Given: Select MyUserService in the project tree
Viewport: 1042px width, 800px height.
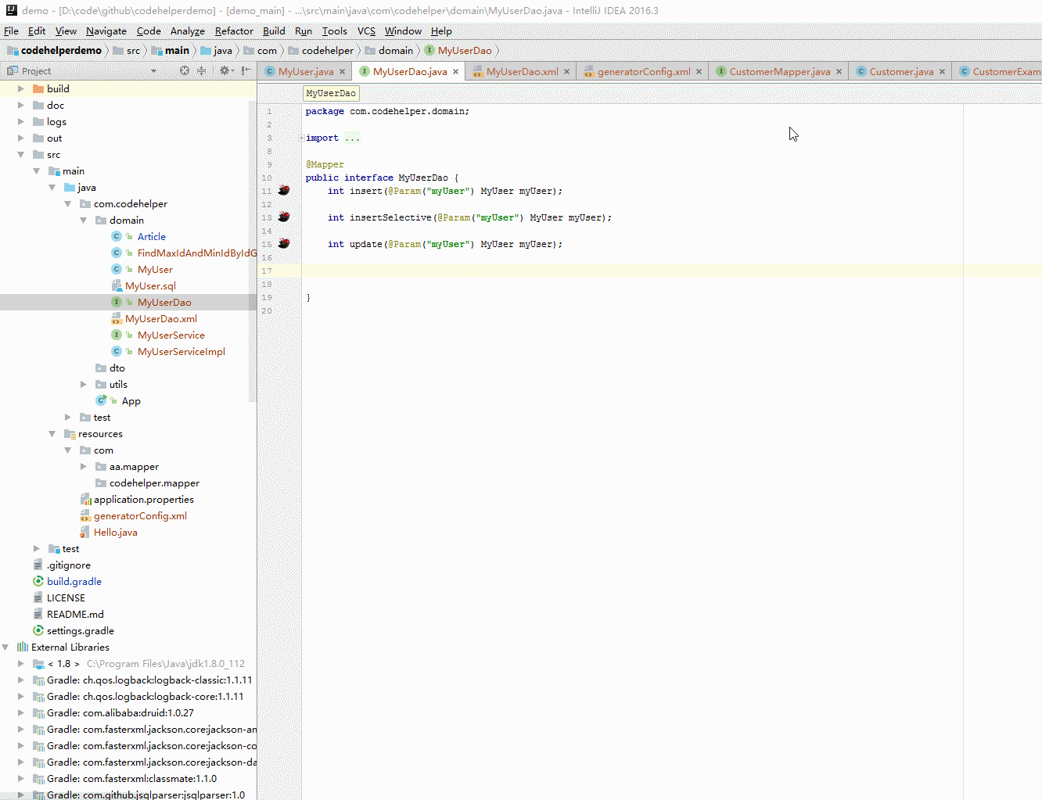Looking at the screenshot, I should point(171,335).
